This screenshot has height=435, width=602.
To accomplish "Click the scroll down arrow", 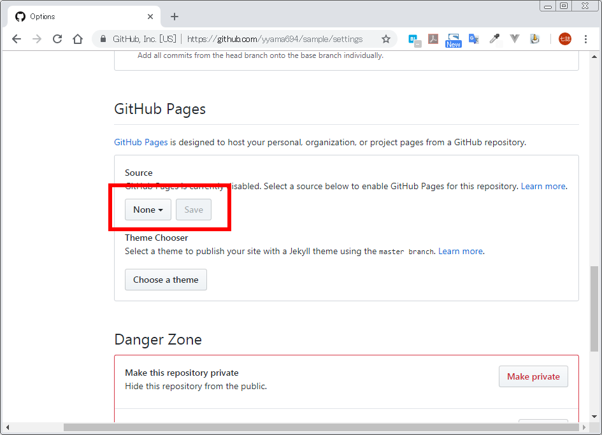I will pyautogui.click(x=594, y=417).
